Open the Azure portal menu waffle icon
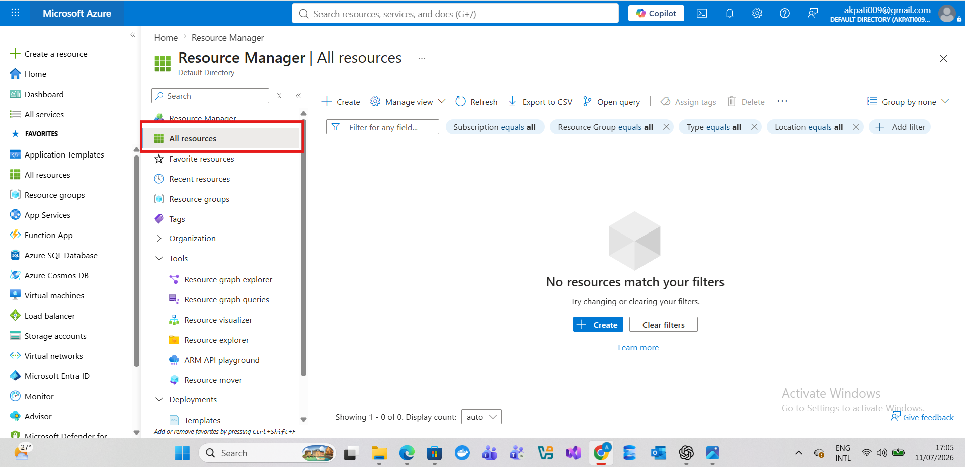 coord(15,13)
